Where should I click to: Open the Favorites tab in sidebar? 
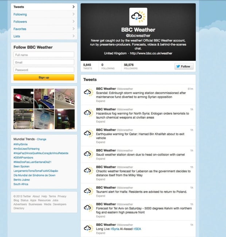point(44,29)
